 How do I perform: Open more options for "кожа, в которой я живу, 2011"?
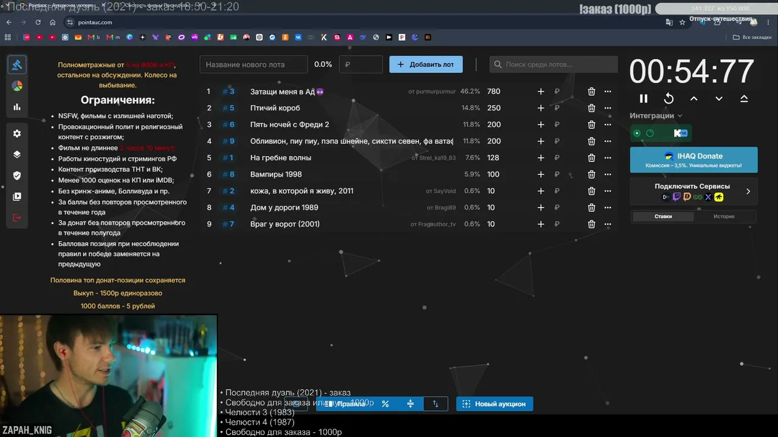click(x=608, y=191)
